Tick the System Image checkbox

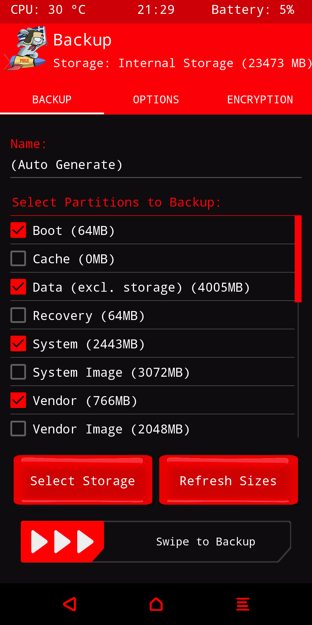point(18,372)
